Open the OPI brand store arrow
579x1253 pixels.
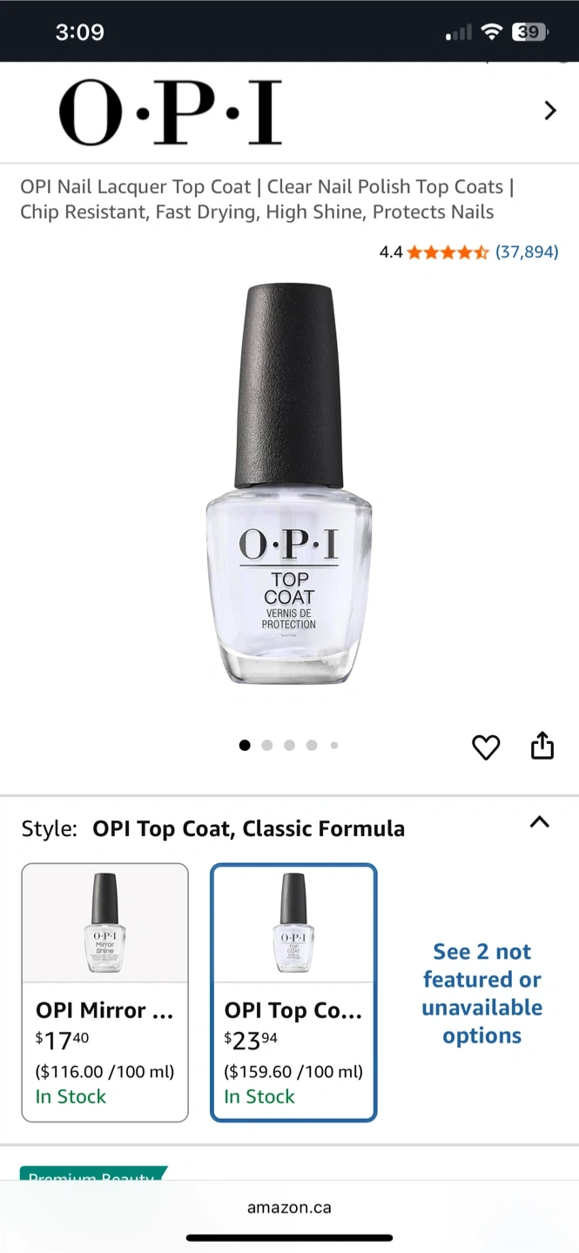[550, 111]
